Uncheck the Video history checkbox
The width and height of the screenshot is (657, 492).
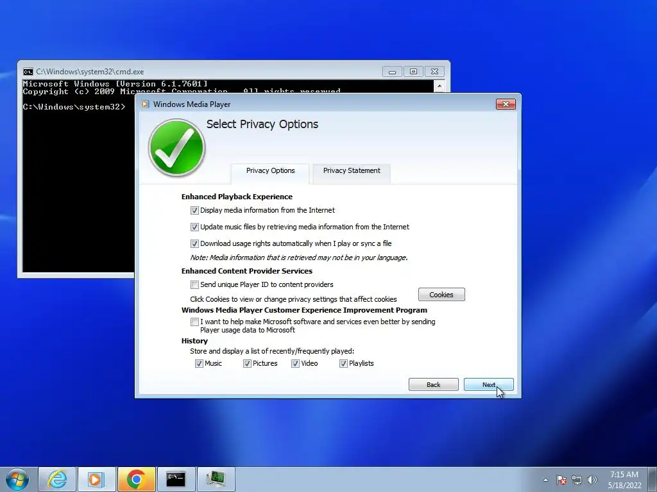pyautogui.click(x=295, y=364)
